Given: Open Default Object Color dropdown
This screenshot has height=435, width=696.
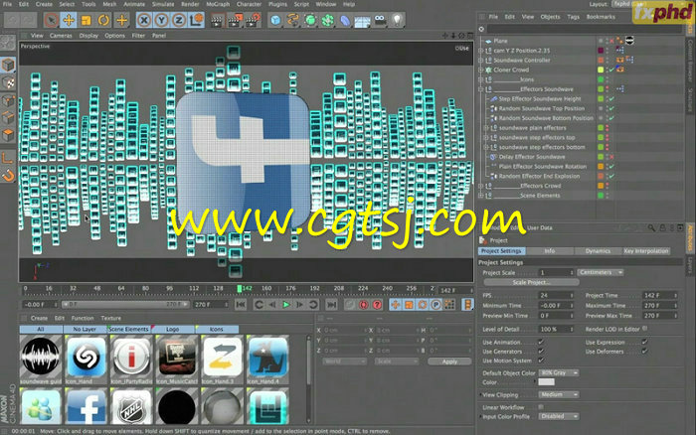Looking at the screenshot, I should (559, 372).
